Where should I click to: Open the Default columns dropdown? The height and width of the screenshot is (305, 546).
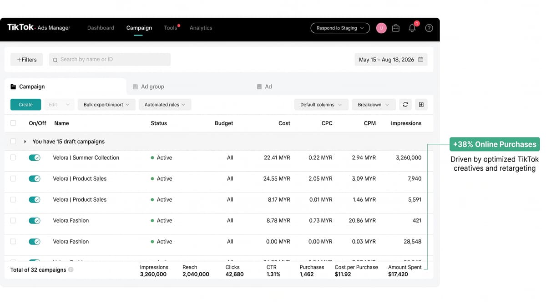tap(321, 105)
